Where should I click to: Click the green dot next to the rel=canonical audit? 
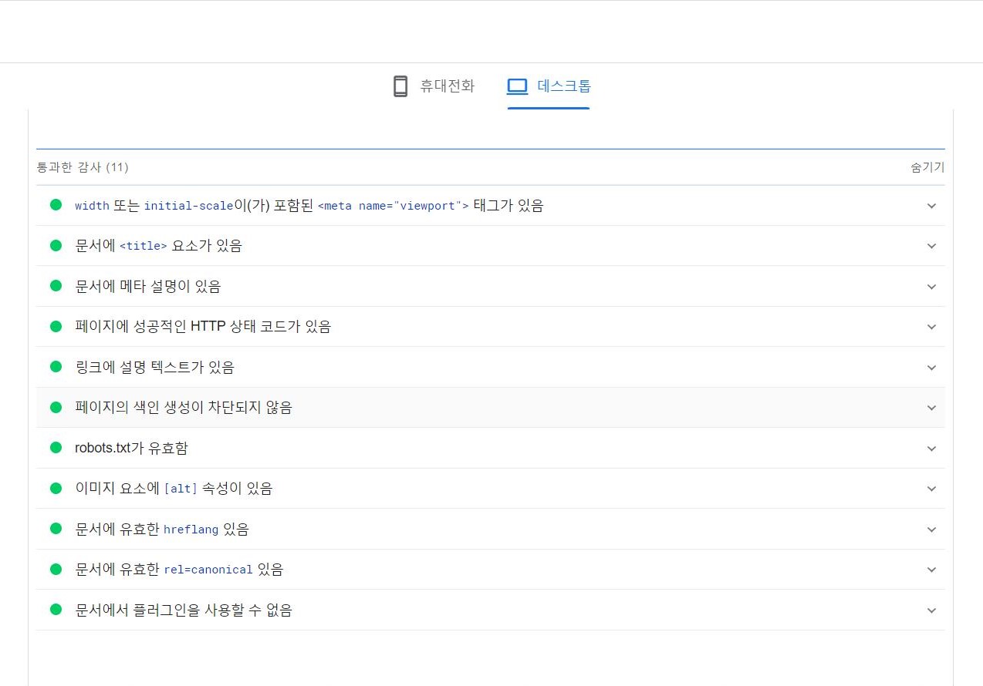pos(56,569)
